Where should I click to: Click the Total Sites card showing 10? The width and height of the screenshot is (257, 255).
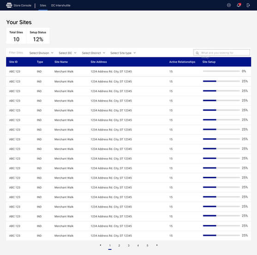click(x=16, y=36)
